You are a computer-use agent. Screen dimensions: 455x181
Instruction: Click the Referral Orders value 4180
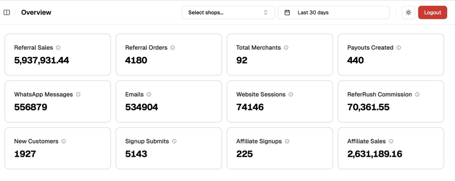(x=136, y=60)
